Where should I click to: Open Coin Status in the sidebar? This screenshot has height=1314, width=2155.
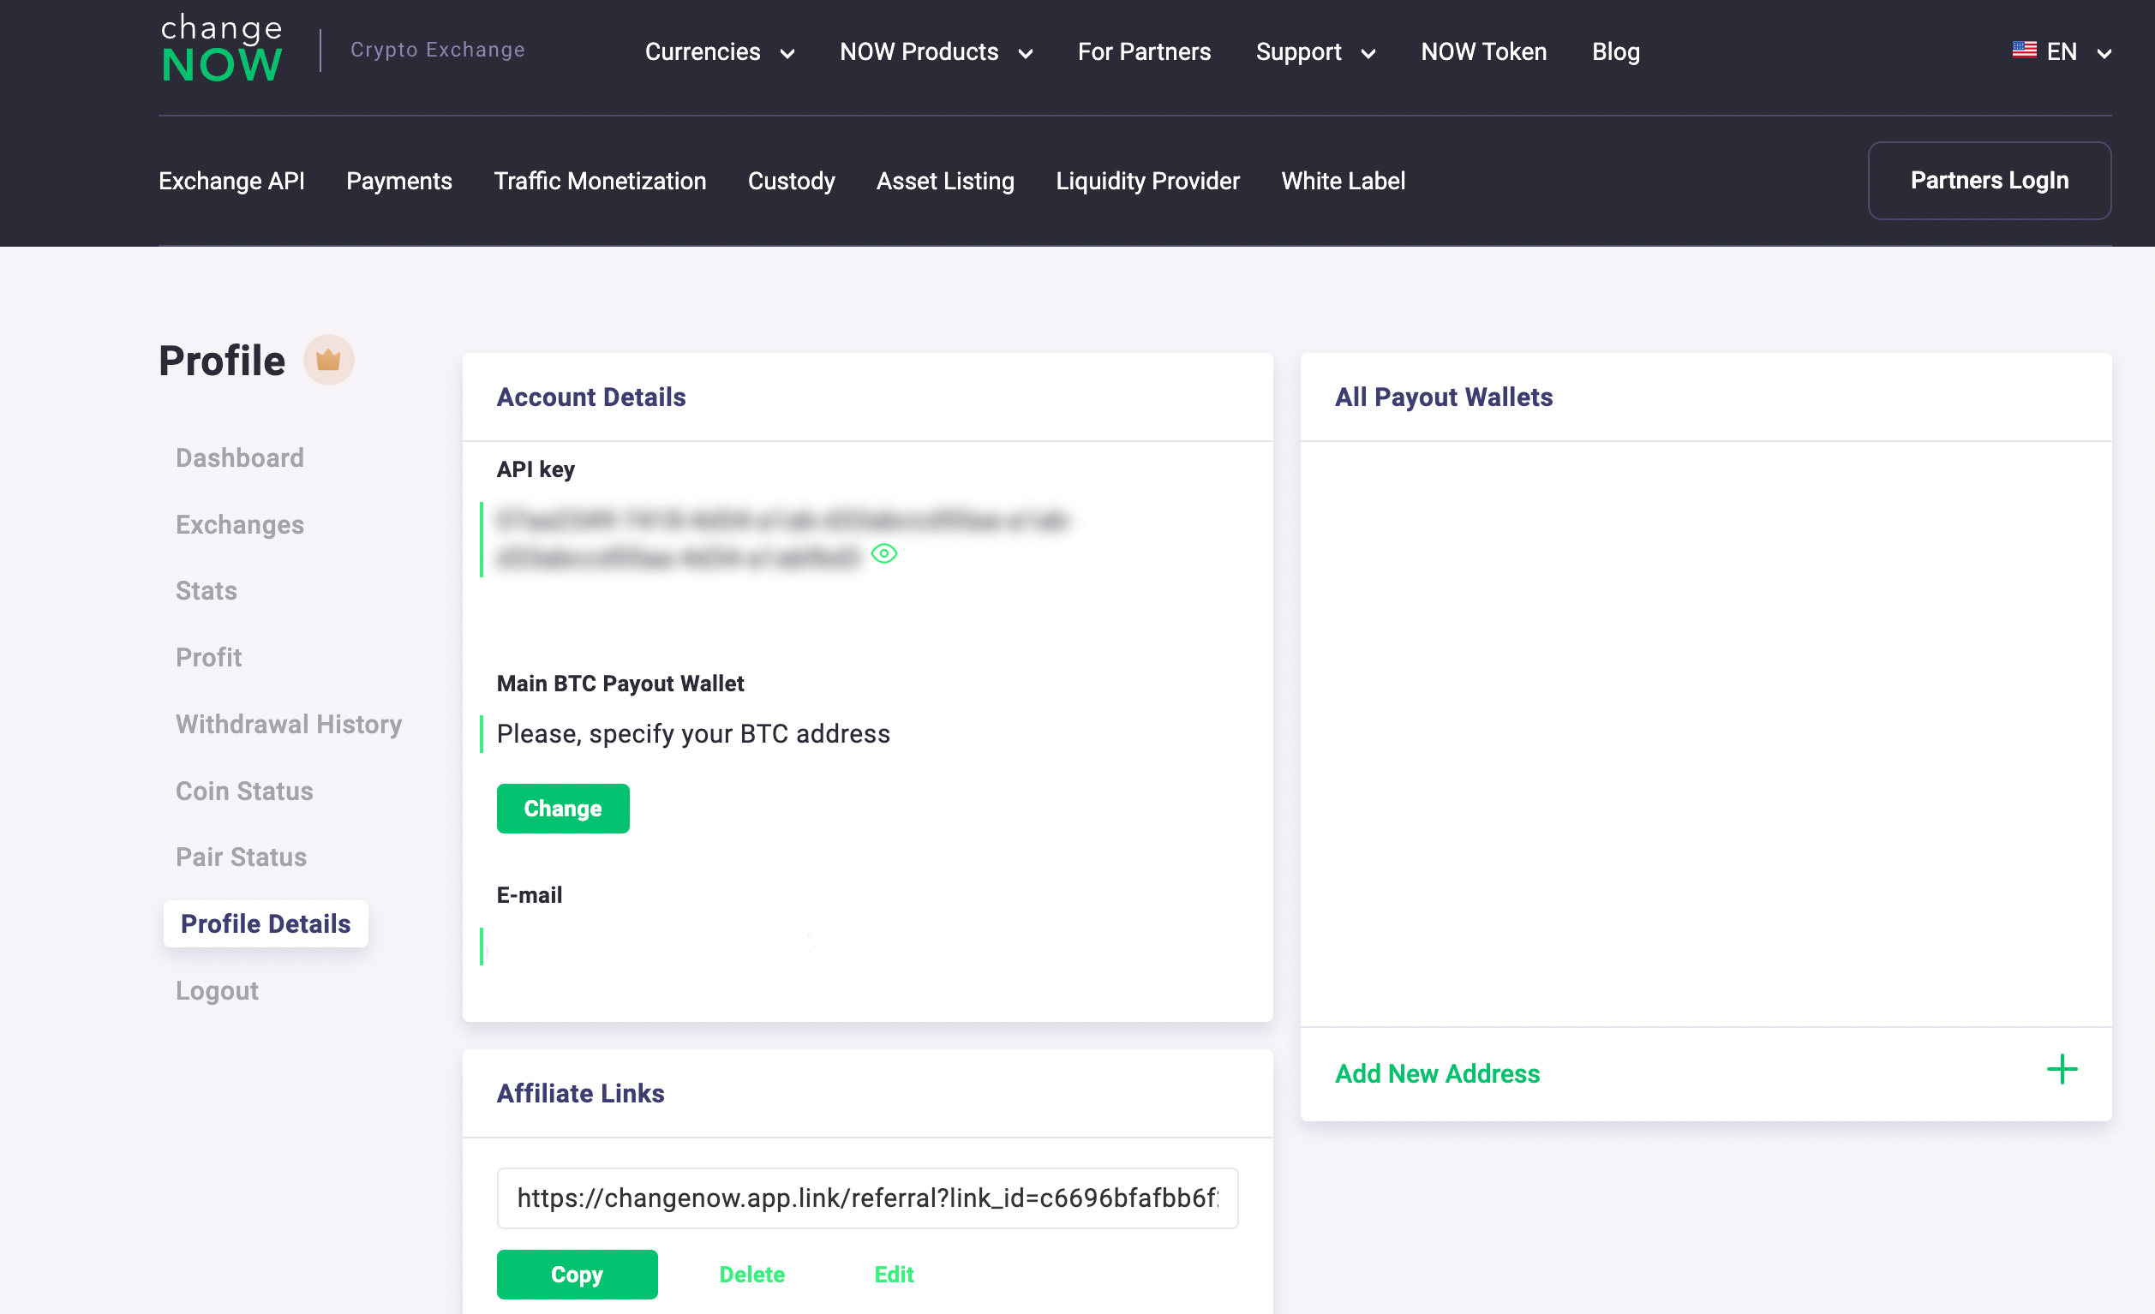click(244, 791)
